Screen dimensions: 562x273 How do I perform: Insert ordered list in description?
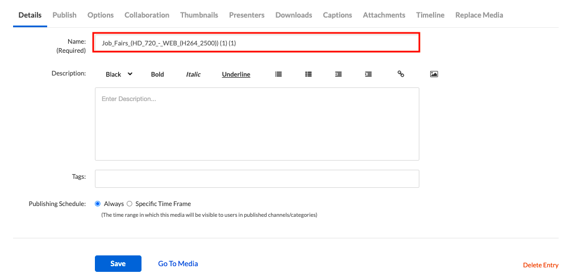[308, 74]
